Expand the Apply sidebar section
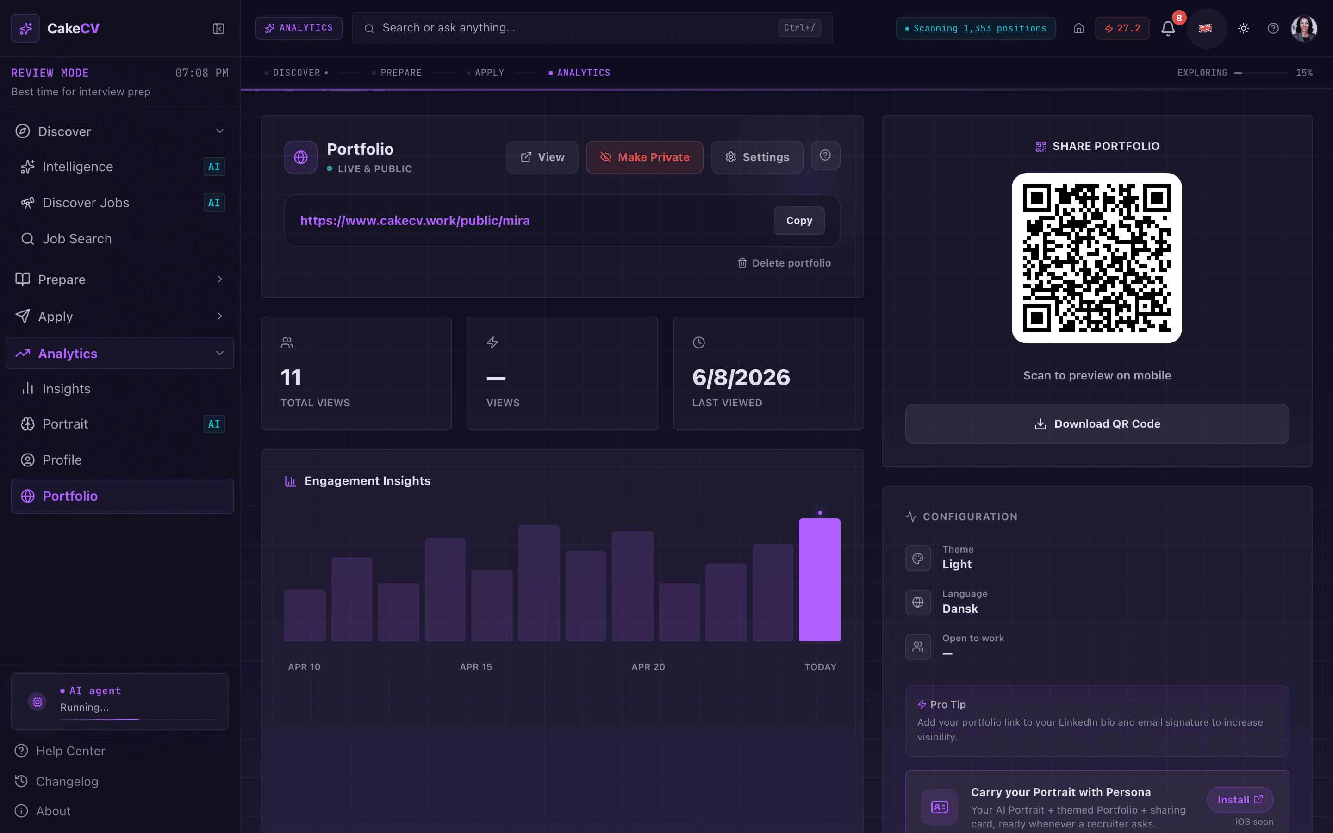 [119, 316]
